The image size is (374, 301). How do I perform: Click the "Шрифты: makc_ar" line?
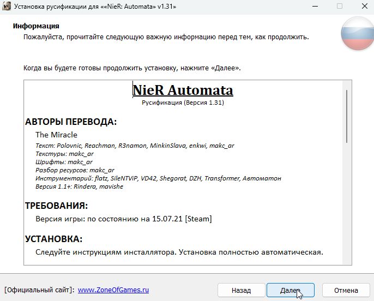coord(64,162)
